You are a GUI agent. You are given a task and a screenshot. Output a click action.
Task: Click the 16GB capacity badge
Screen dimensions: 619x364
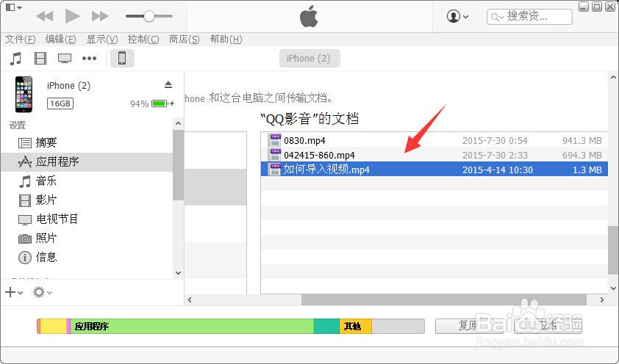60,103
